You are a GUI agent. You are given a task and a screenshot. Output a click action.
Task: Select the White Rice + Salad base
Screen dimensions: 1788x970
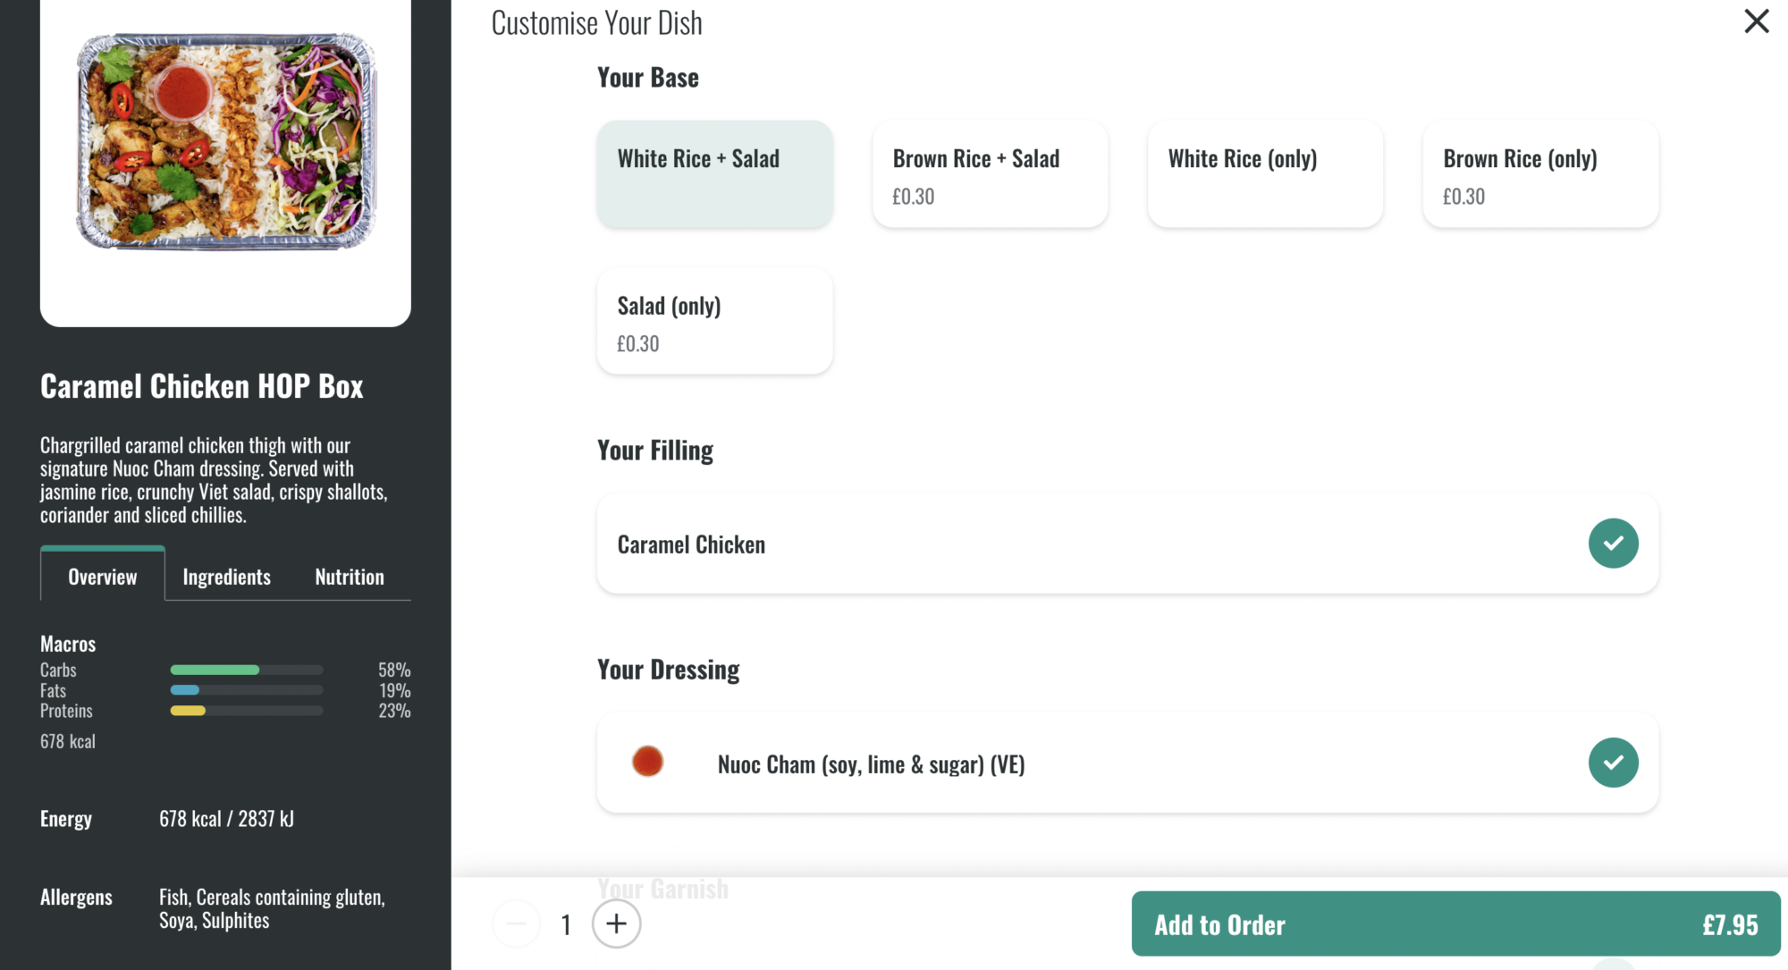point(714,174)
